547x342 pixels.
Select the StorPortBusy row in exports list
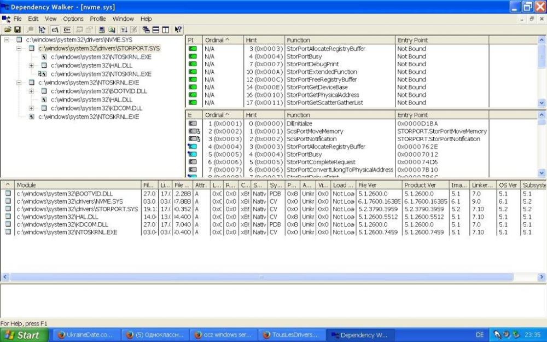304,154
